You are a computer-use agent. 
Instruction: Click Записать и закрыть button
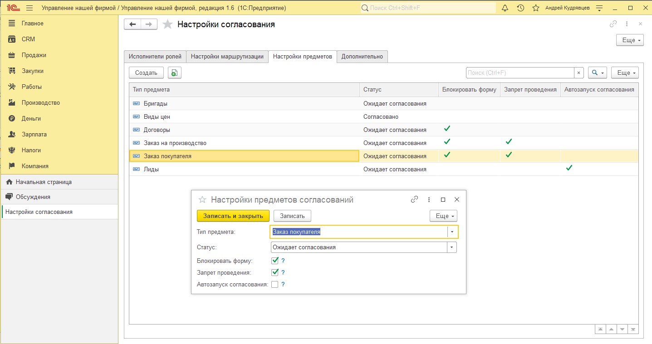click(233, 216)
